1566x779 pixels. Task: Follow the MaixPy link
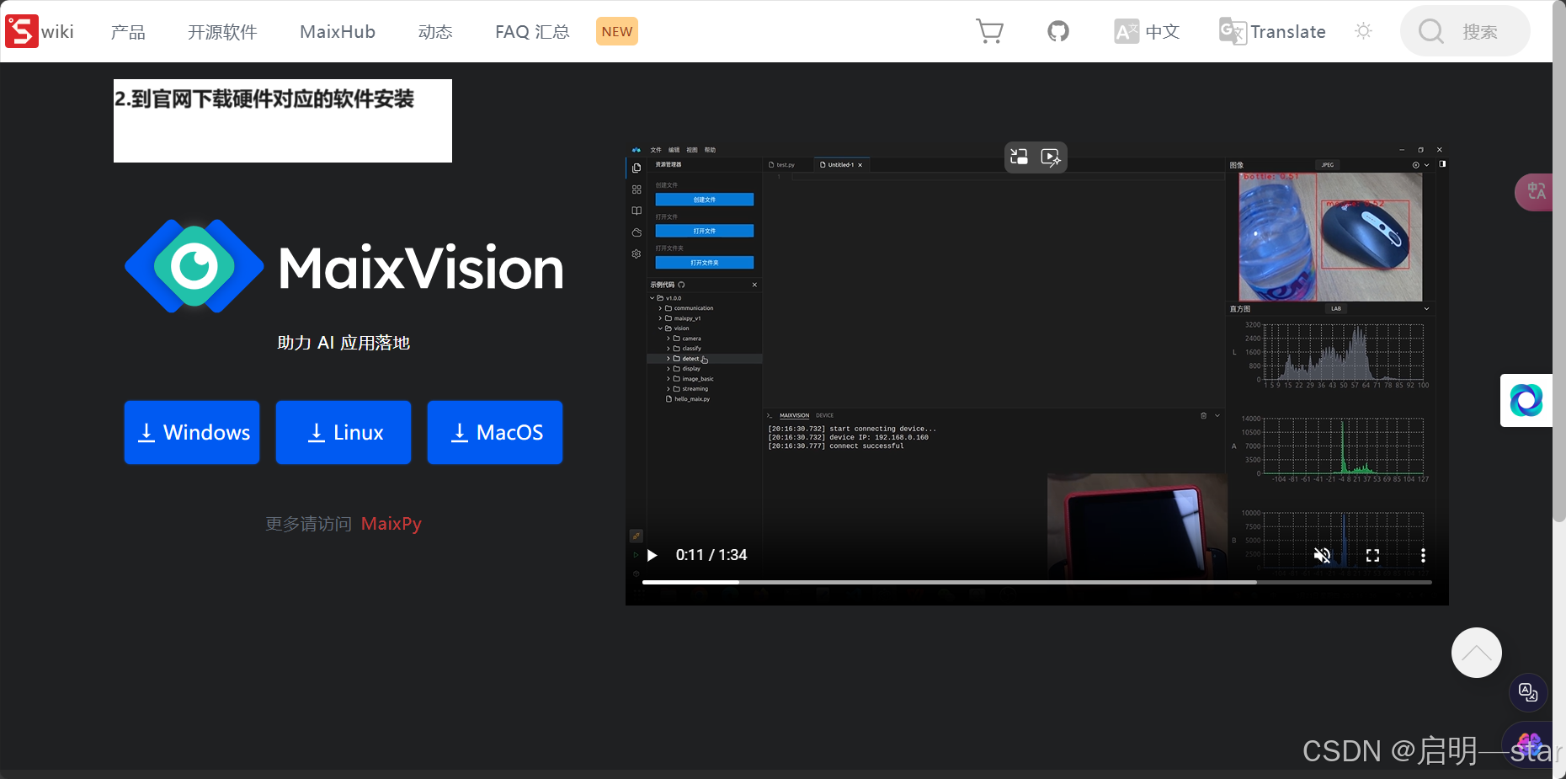[391, 524]
